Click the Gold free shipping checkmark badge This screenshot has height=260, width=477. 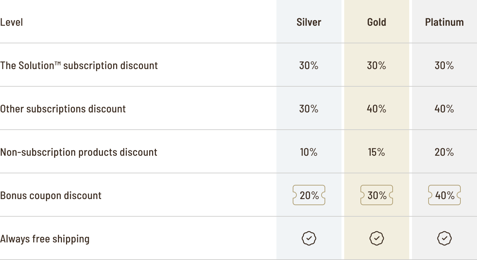coord(376,238)
